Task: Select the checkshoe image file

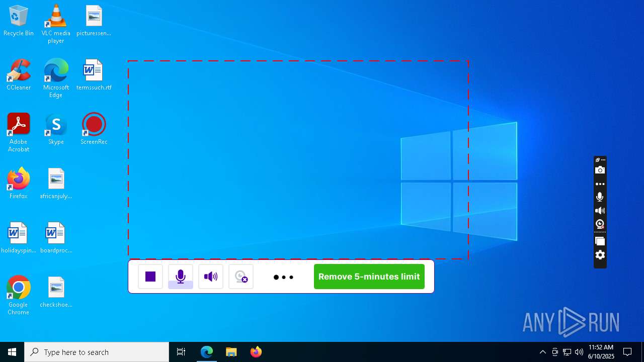Action: 56,293
